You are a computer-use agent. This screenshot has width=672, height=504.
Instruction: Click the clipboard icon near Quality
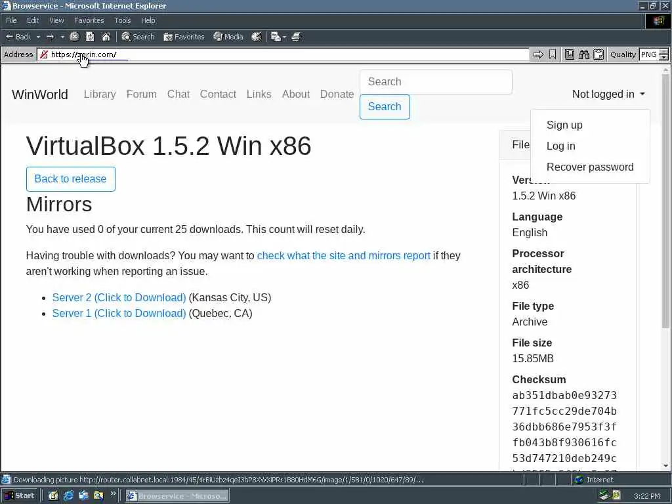598,54
